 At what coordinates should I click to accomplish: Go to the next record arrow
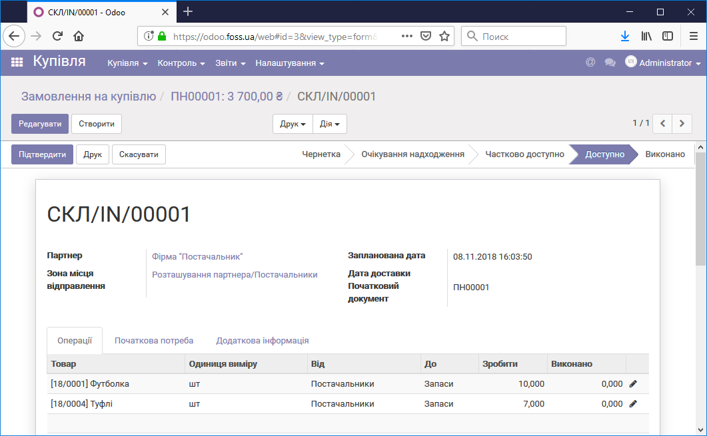click(682, 123)
